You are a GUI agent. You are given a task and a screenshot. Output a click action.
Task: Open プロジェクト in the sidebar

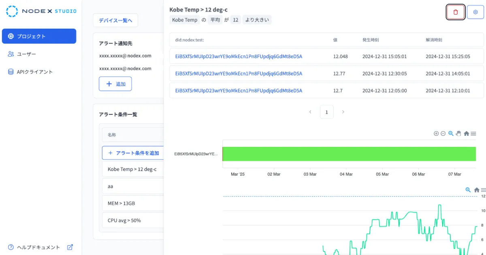(39, 36)
